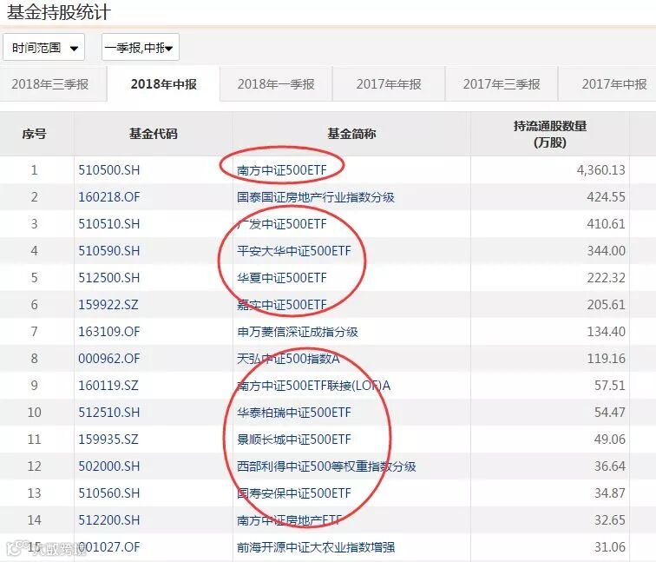Open fund code 510500.SH link
Screen dimensions: 656x562
point(108,170)
